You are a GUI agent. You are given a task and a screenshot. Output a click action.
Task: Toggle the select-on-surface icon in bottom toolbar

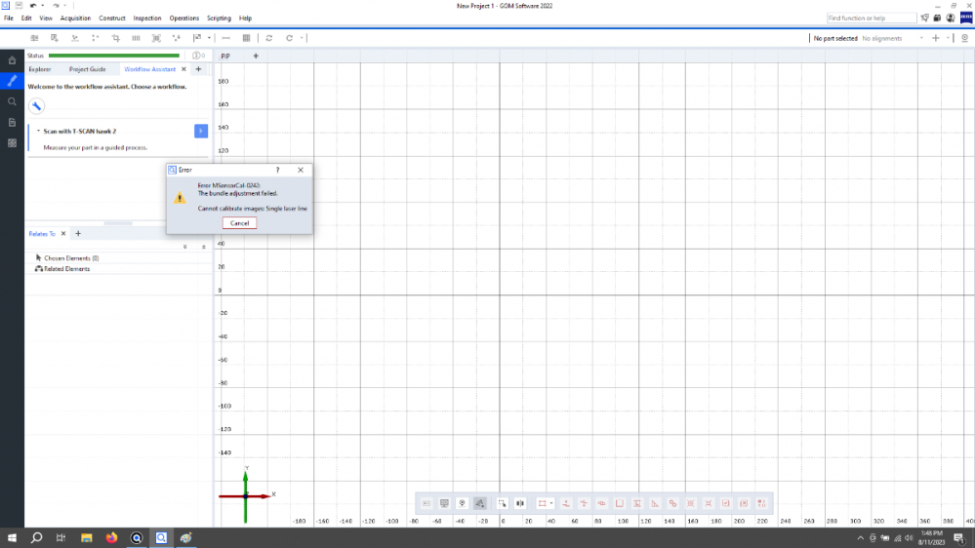pos(480,503)
